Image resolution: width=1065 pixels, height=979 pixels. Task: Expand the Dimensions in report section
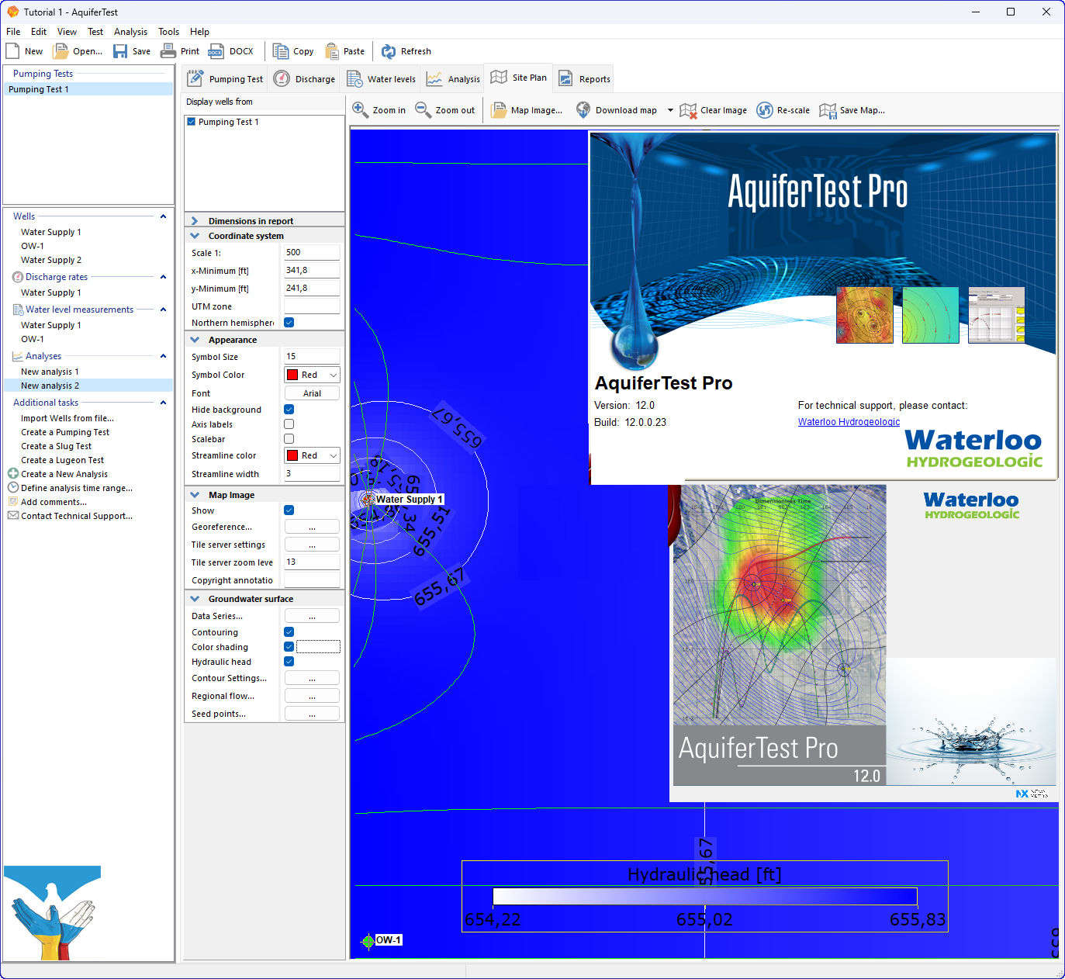195,221
